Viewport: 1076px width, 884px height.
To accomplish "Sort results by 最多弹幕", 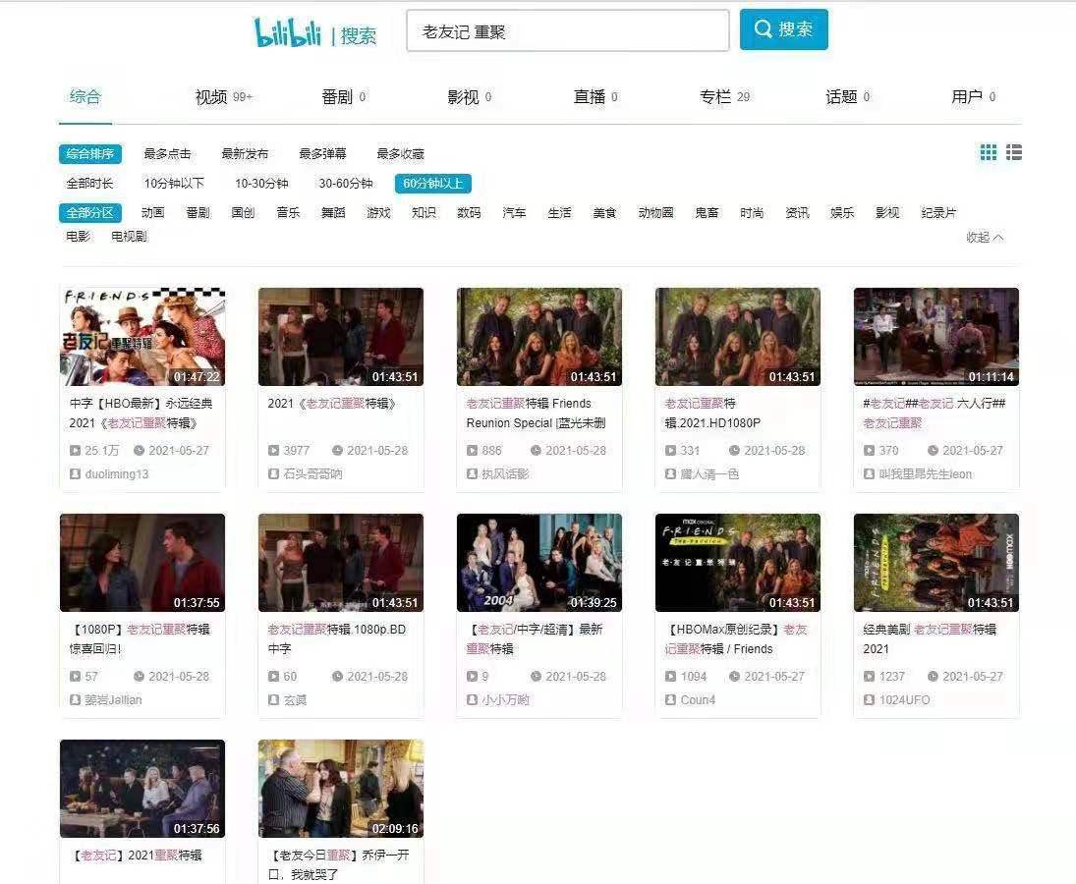I will tap(322, 153).
